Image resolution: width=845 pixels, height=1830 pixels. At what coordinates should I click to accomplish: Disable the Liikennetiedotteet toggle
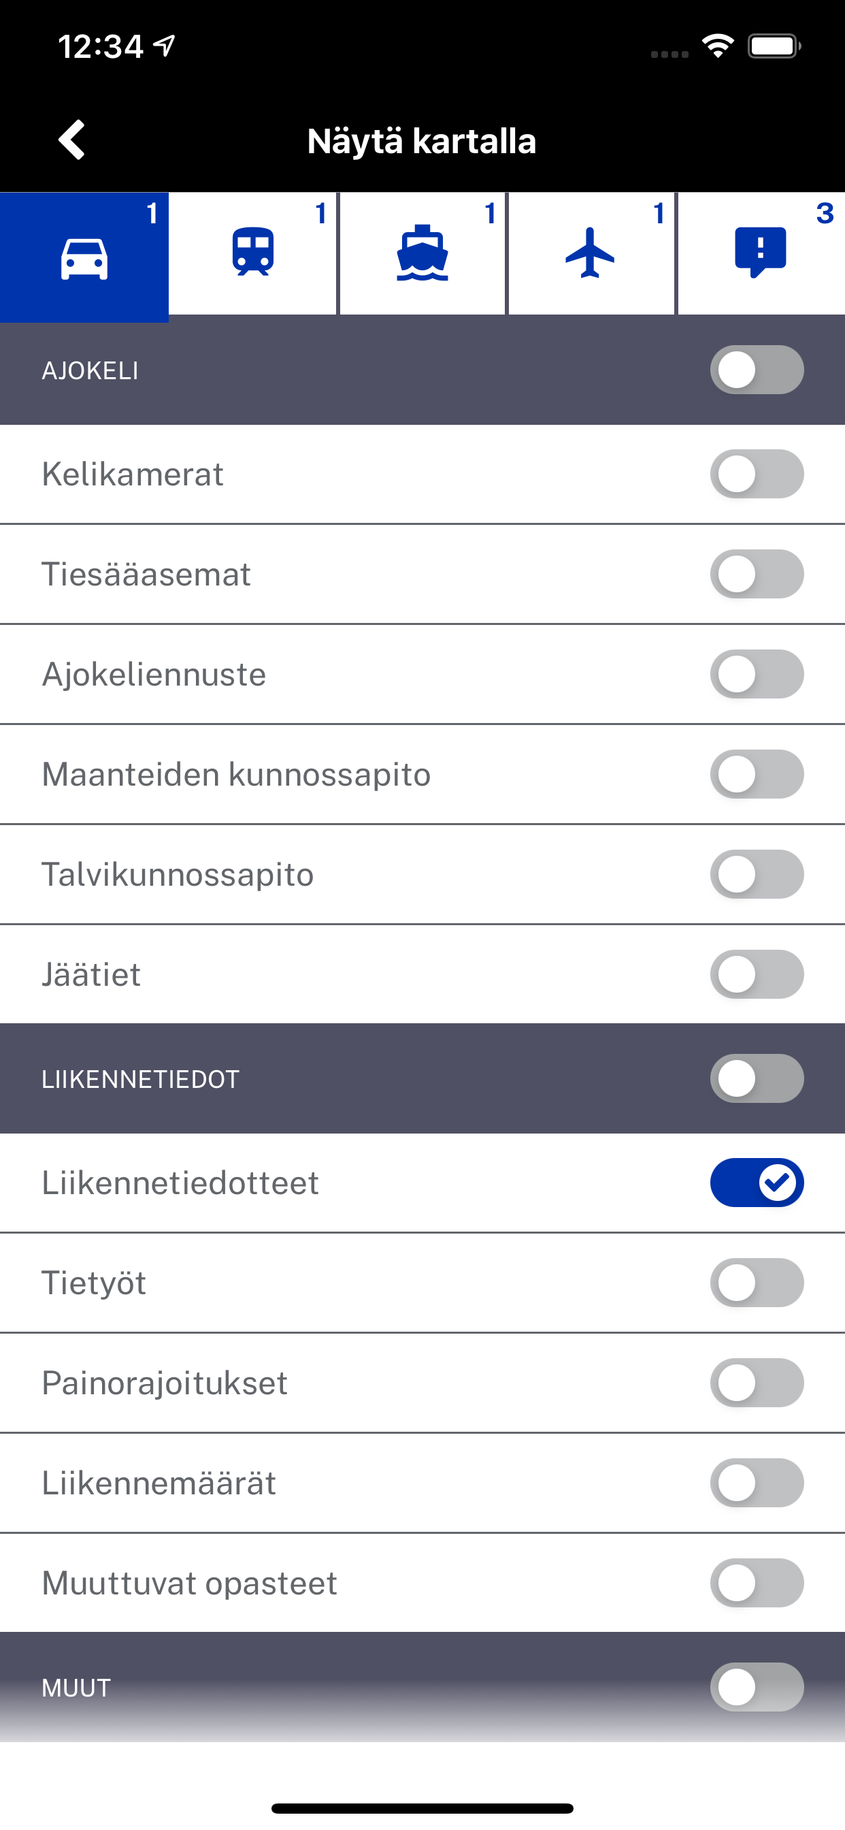tap(757, 1183)
